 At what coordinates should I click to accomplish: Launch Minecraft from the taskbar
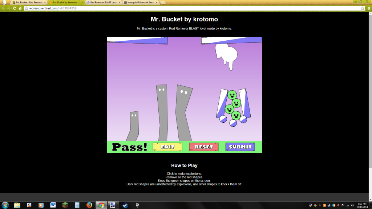(65, 205)
